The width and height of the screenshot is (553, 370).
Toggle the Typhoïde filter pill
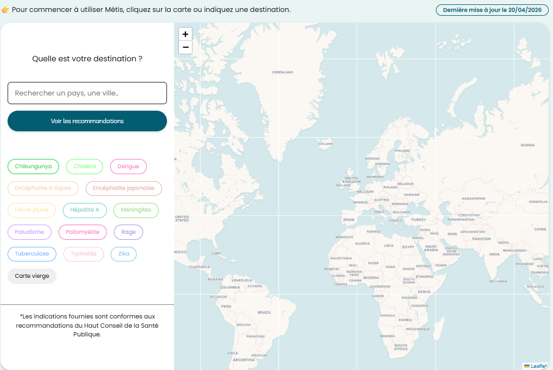coord(83,254)
